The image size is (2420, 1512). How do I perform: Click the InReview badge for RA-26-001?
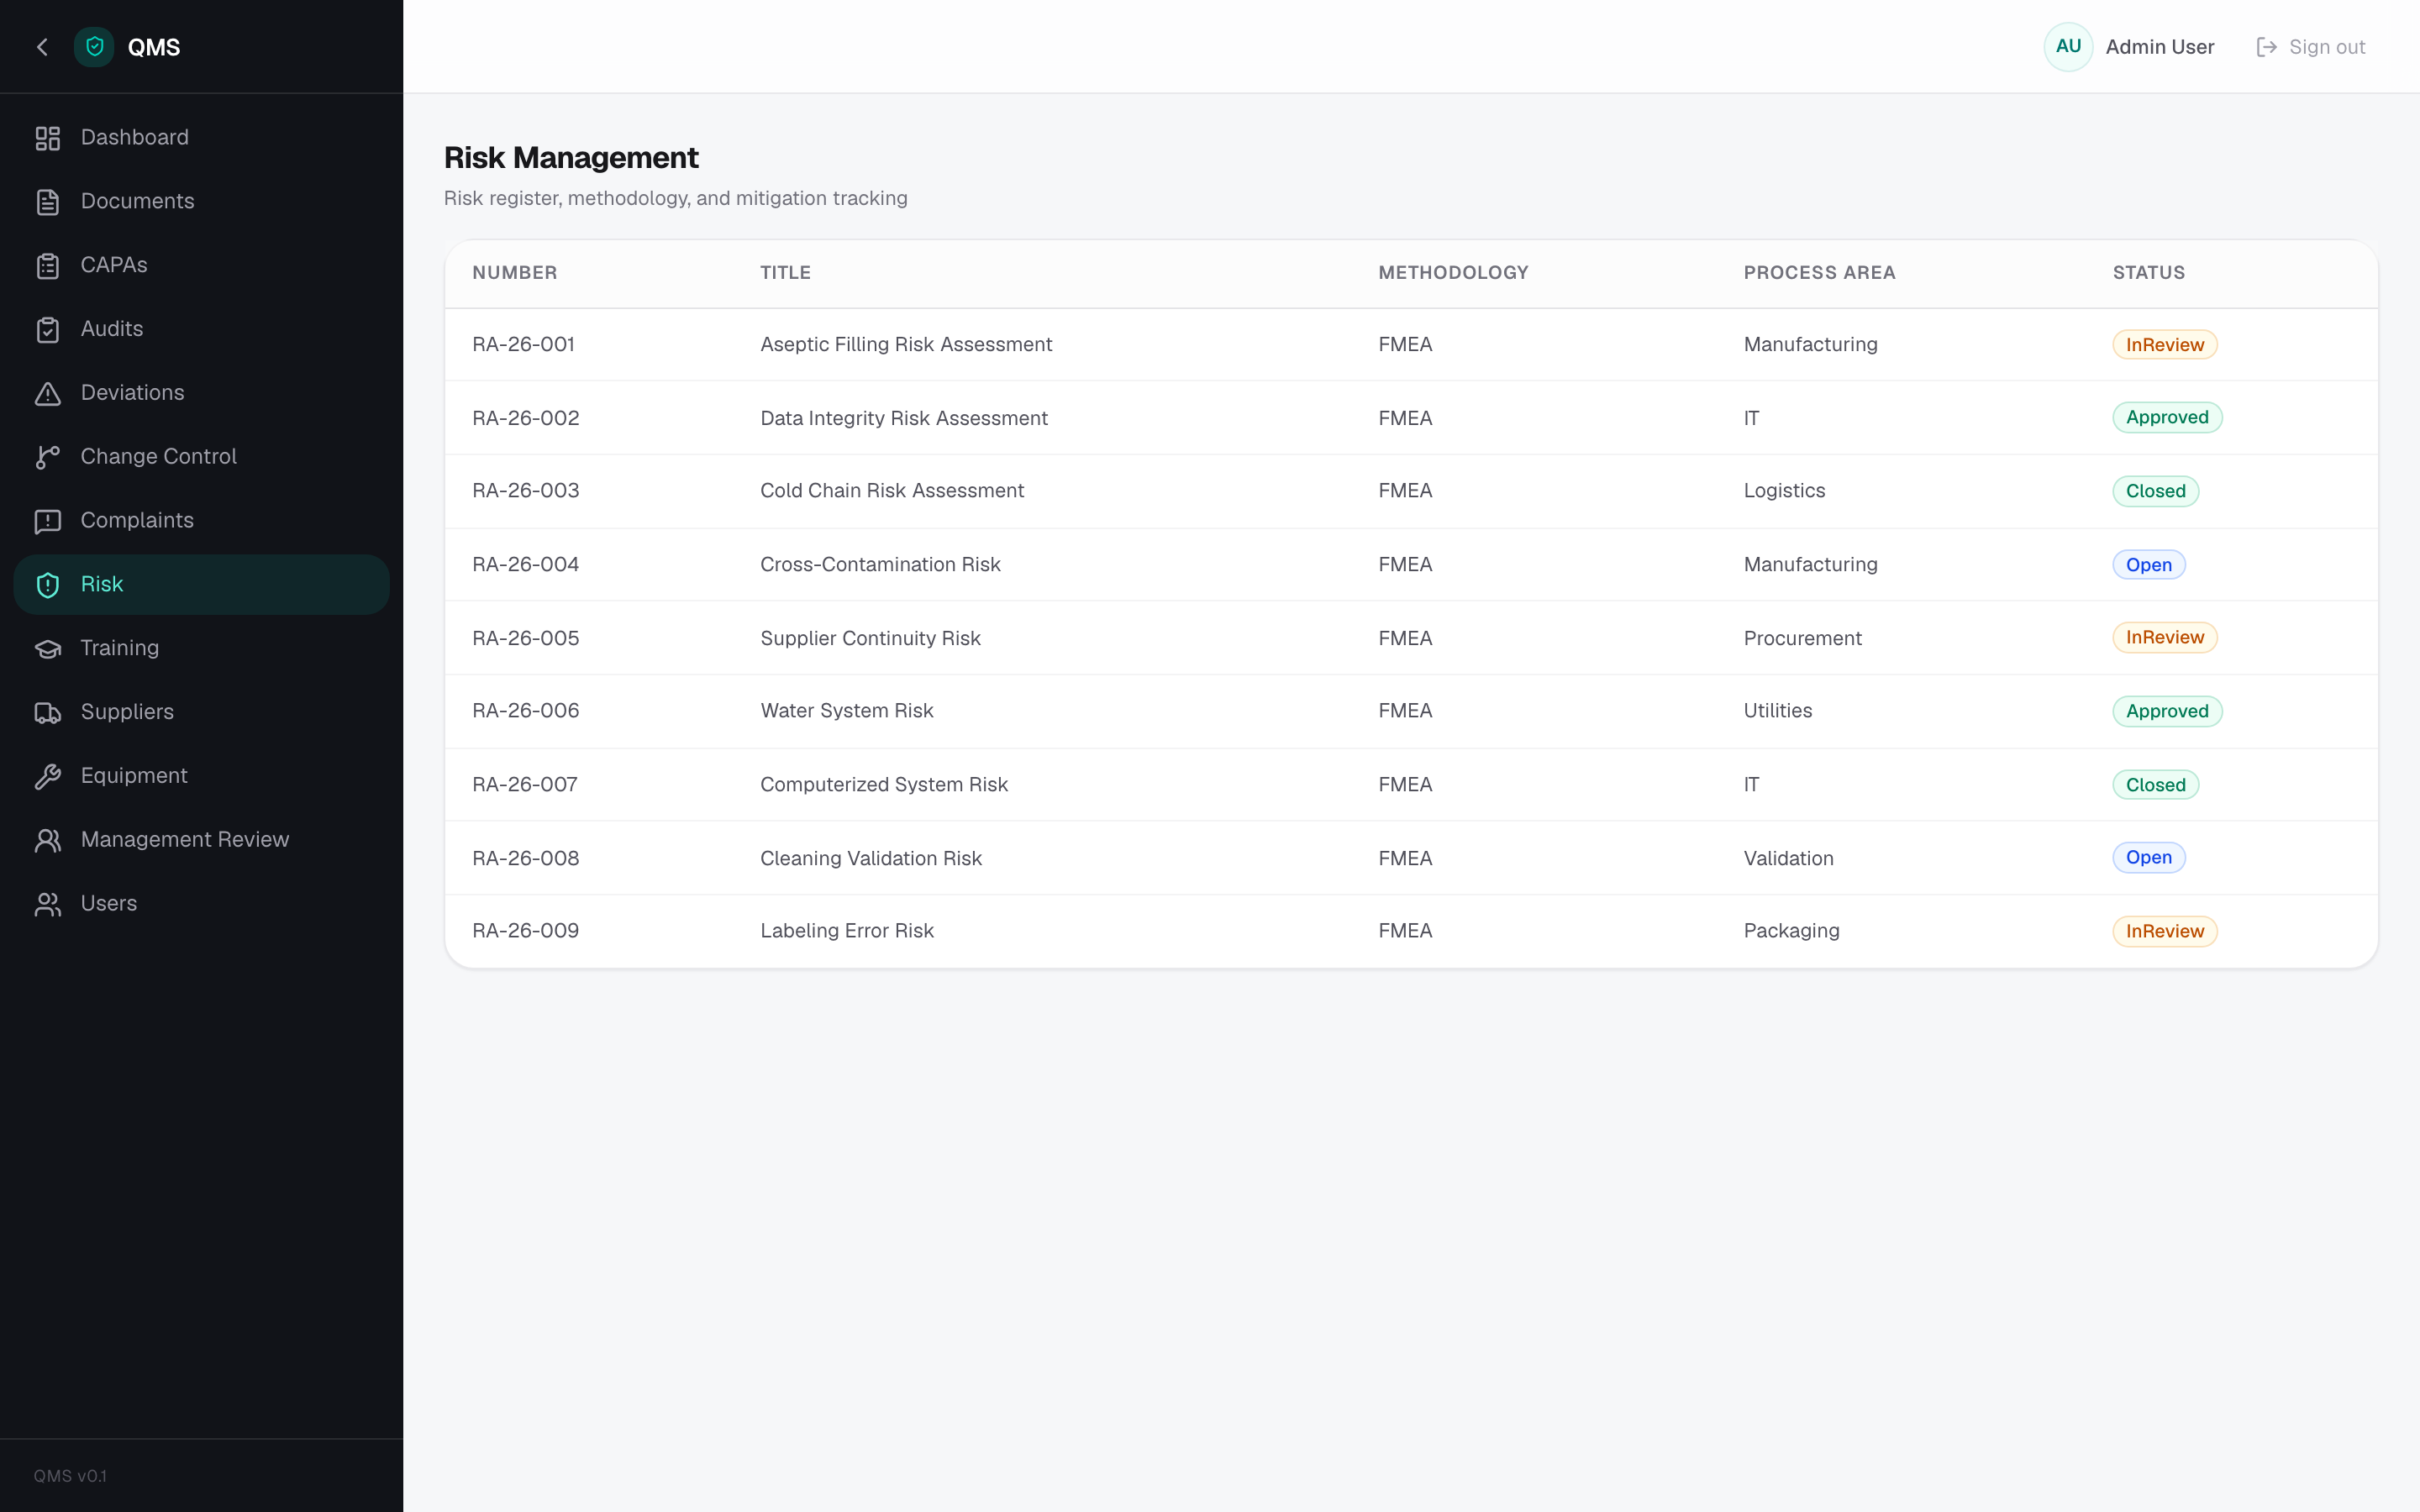point(2164,345)
